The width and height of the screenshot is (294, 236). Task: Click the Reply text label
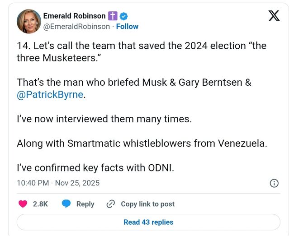[x=85, y=204]
